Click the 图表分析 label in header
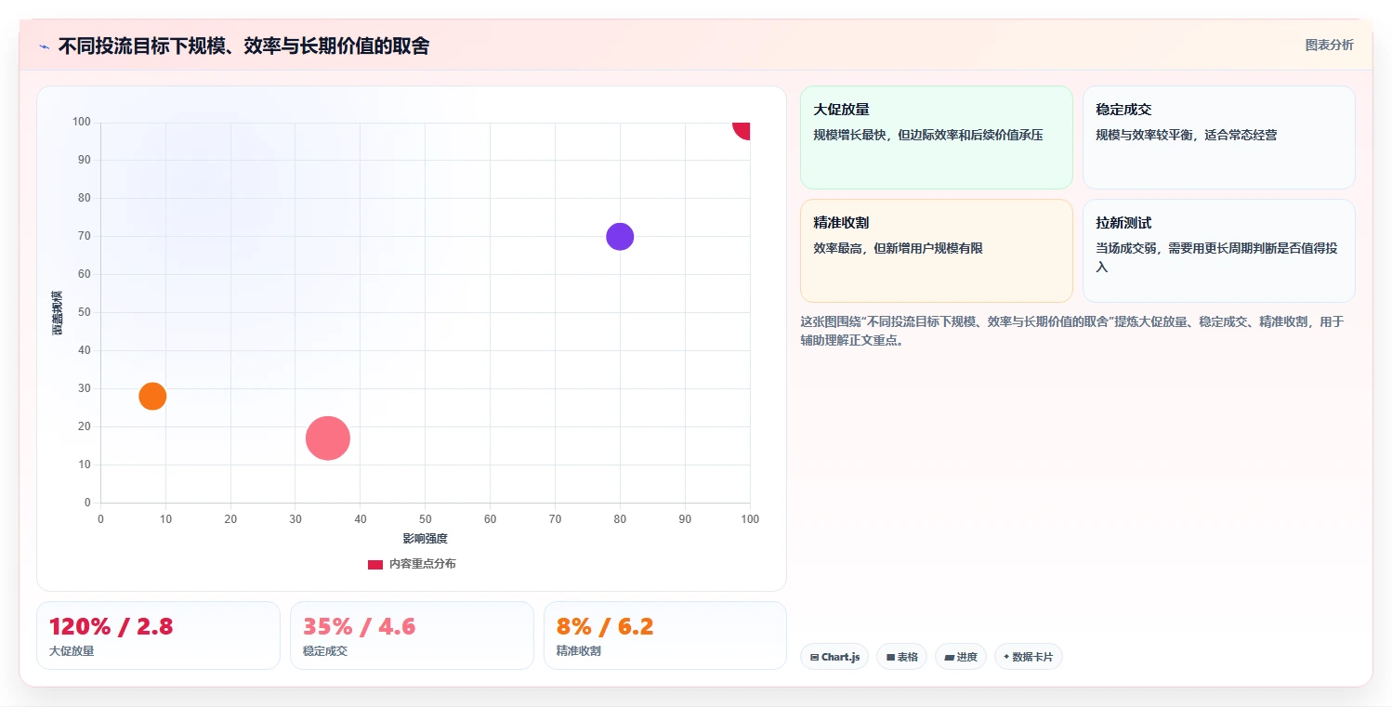This screenshot has height=707, width=1392. pyautogui.click(x=1329, y=45)
